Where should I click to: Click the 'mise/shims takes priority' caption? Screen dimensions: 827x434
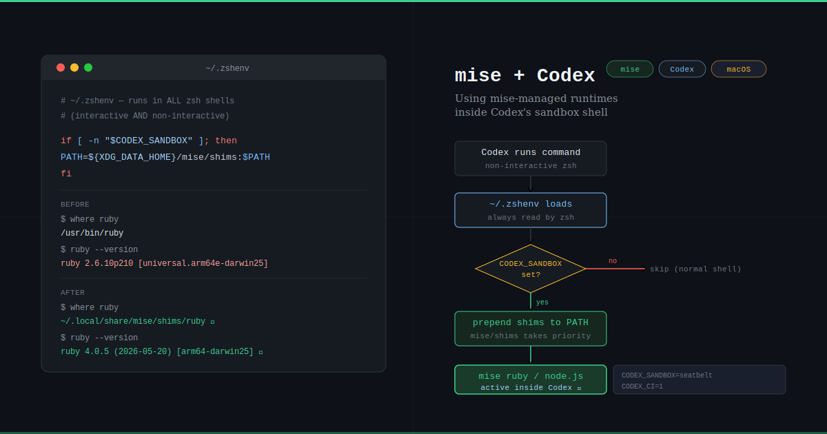point(531,335)
